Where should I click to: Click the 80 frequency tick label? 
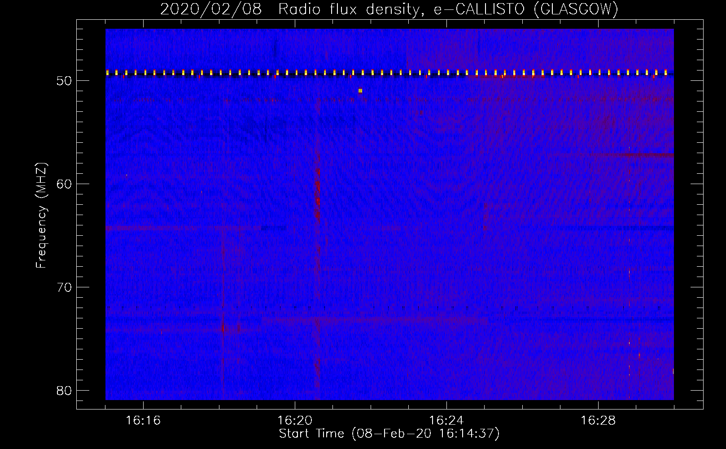pos(65,391)
